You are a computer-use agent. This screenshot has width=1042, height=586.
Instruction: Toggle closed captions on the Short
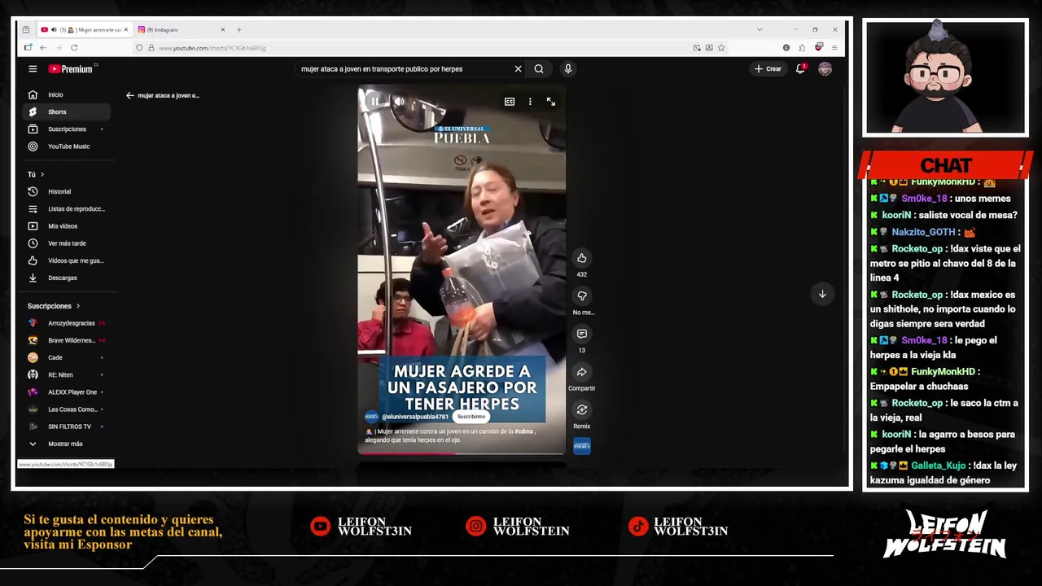[510, 102]
